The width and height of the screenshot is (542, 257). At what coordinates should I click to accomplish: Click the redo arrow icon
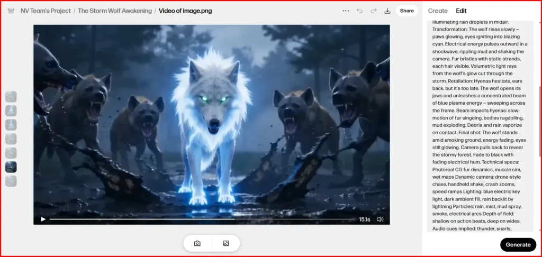[x=373, y=11]
